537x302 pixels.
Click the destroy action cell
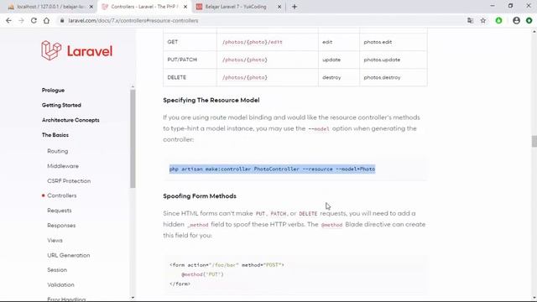coord(339,77)
